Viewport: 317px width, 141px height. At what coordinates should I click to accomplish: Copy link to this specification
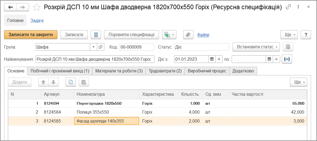tap(288, 7)
